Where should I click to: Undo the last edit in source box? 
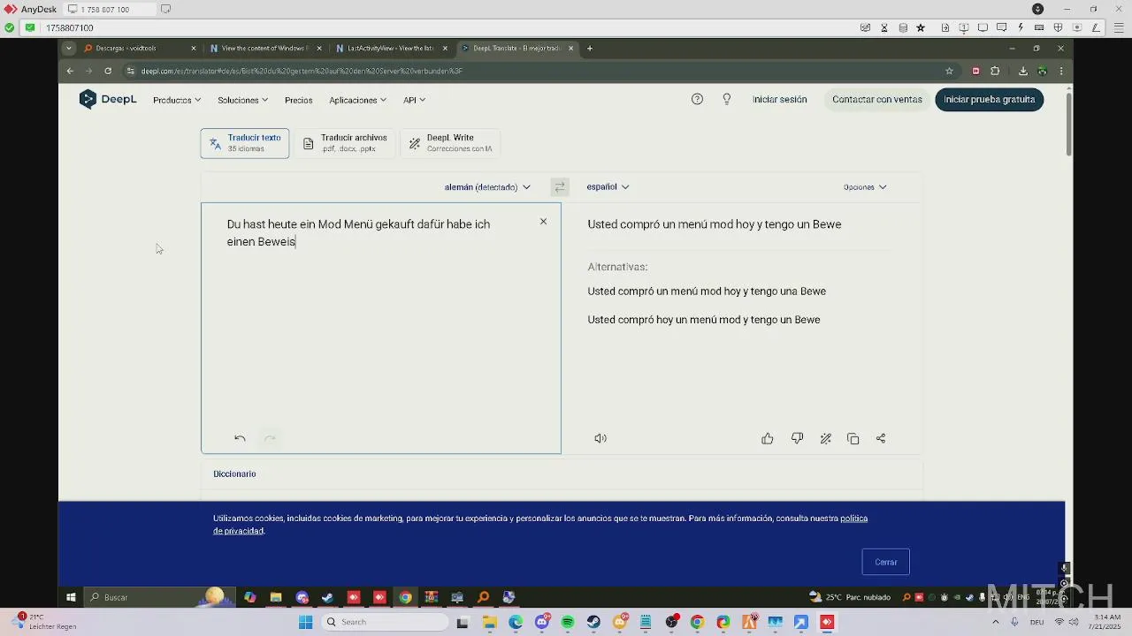[x=240, y=438]
